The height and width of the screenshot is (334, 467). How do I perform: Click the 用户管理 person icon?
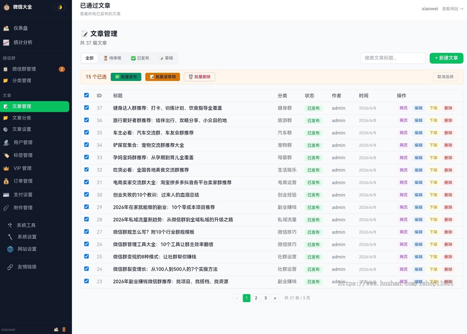tap(6, 142)
